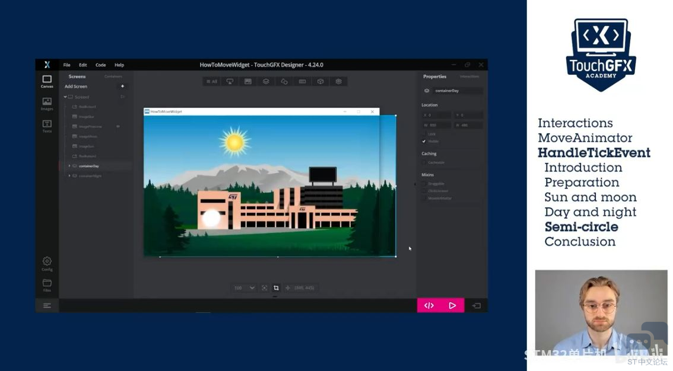Show all widgets with the All button

coord(211,81)
